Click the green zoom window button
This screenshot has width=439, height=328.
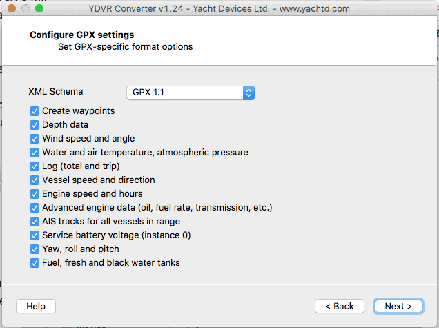click(x=39, y=8)
